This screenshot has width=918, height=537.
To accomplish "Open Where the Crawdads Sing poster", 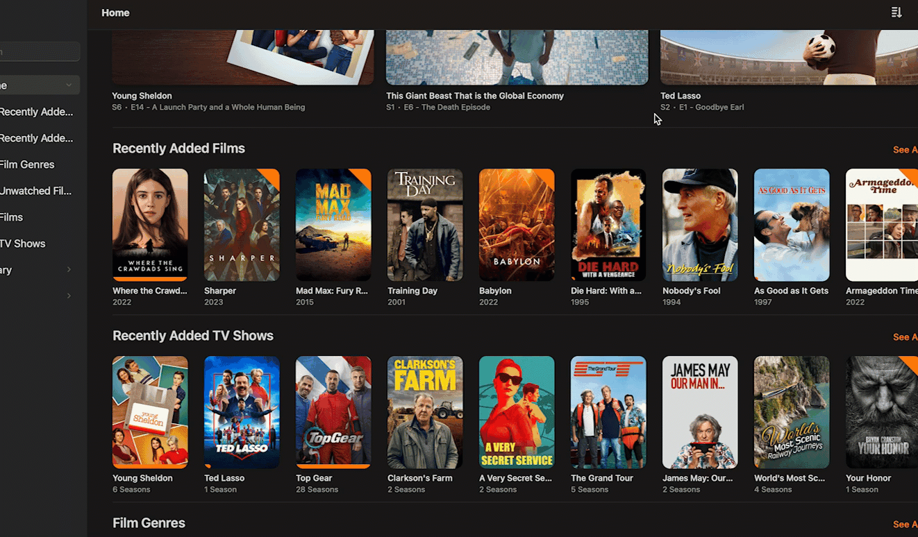I will (150, 225).
